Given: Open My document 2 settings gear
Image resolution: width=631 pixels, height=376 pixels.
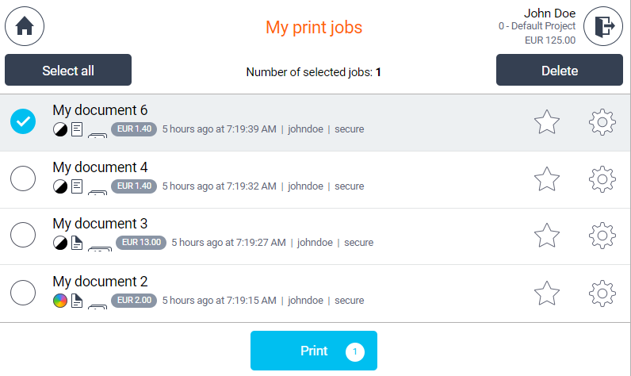Looking at the screenshot, I should tap(602, 294).
